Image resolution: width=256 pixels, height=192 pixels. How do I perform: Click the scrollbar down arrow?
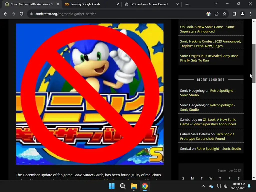[x=254, y=178]
